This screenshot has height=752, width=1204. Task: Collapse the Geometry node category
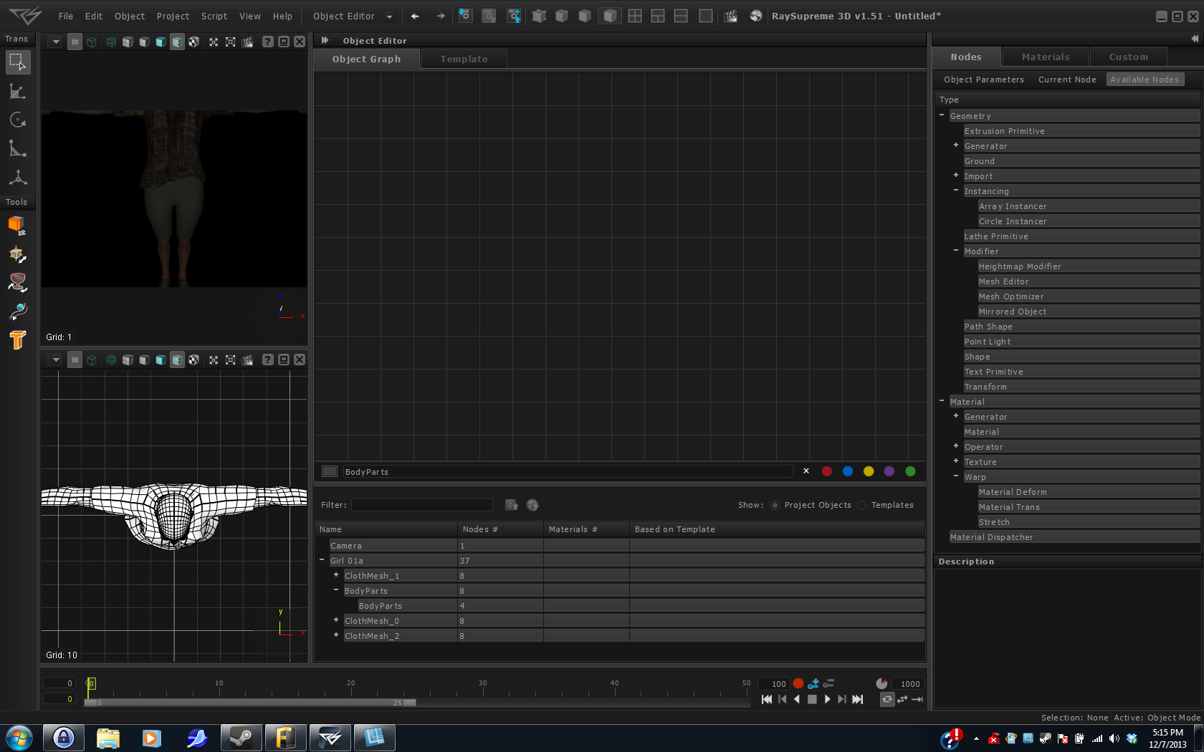(x=942, y=115)
